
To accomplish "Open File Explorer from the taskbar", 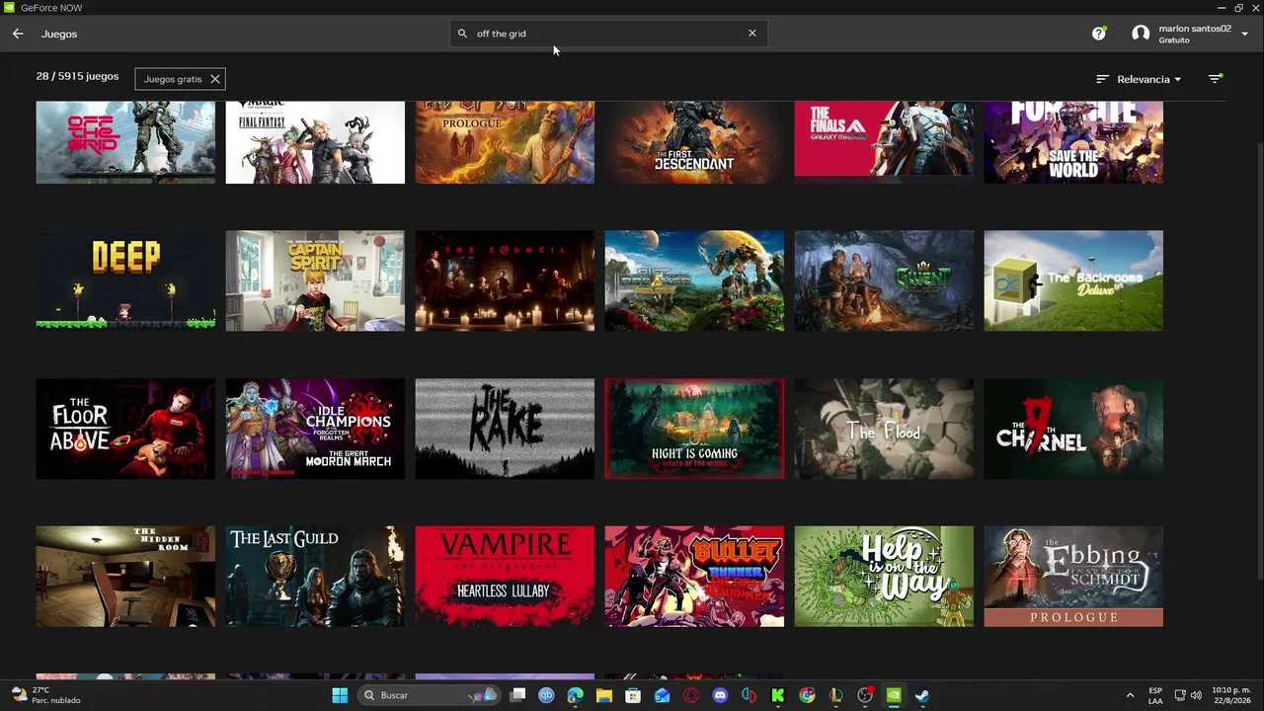I will (x=604, y=695).
